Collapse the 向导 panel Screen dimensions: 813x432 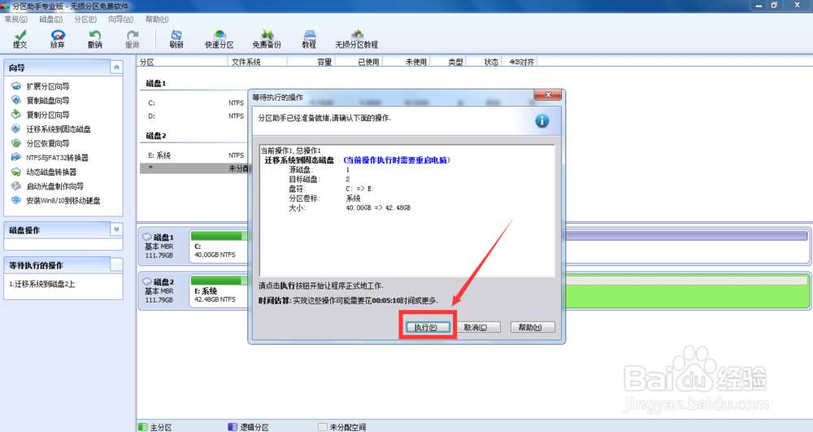116,68
